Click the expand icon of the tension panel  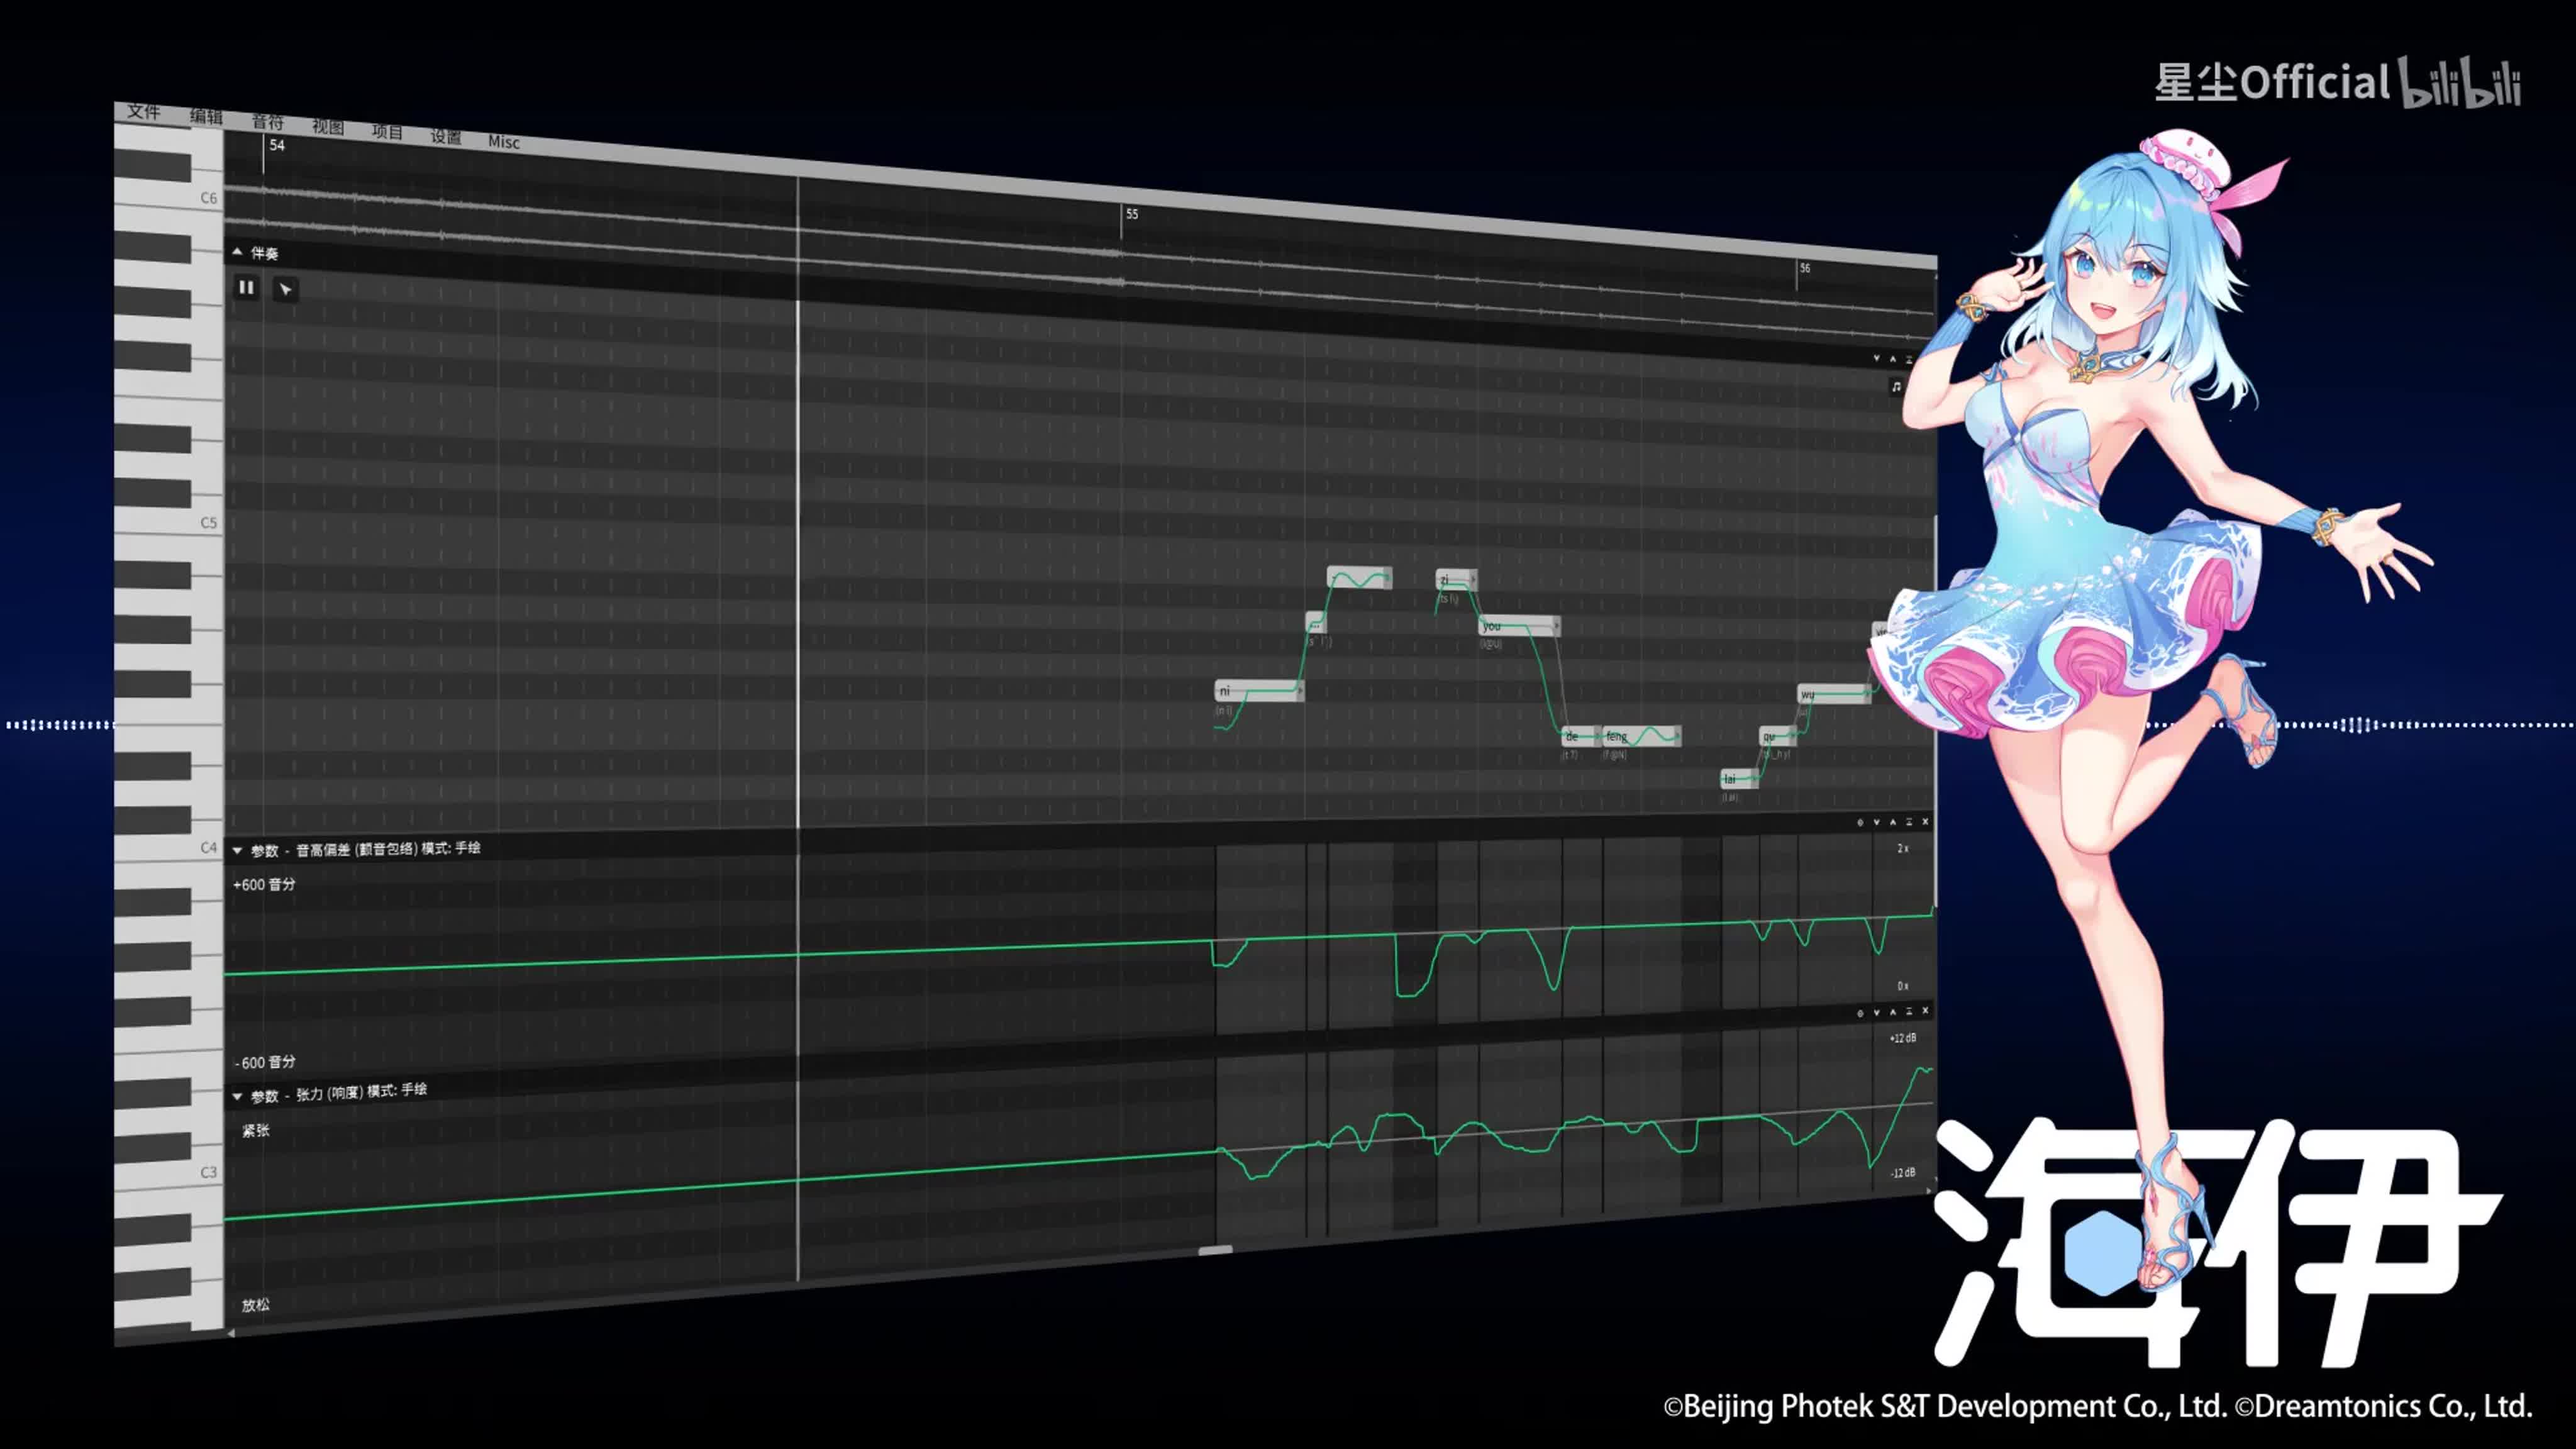(1909, 1011)
